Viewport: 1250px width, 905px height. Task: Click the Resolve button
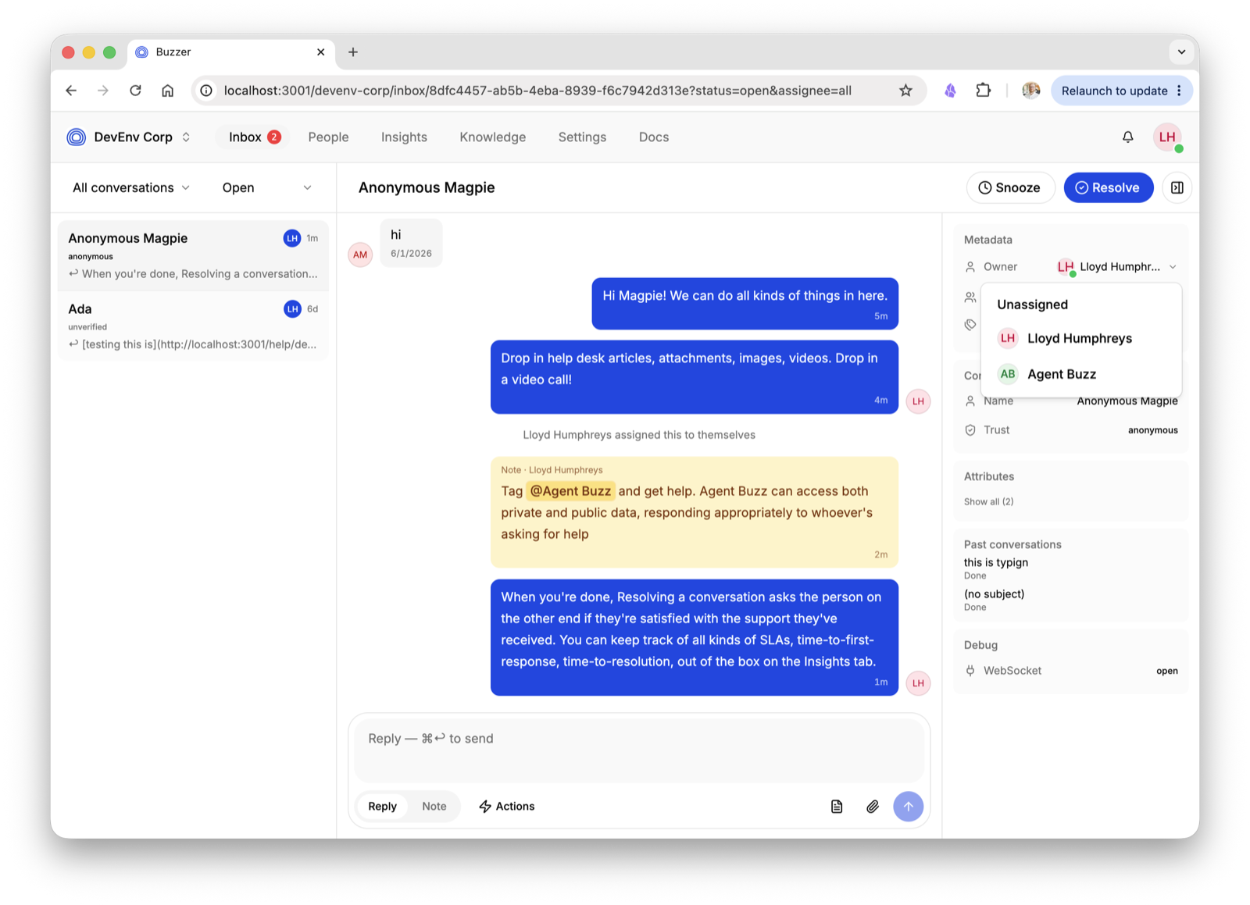tap(1108, 187)
